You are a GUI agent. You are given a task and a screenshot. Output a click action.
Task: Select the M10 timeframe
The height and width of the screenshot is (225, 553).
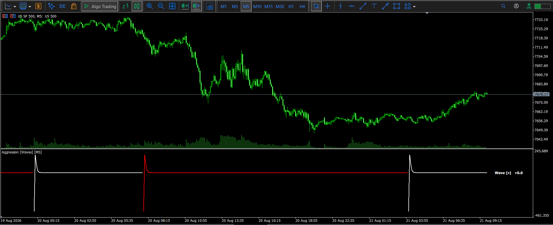tap(257, 7)
